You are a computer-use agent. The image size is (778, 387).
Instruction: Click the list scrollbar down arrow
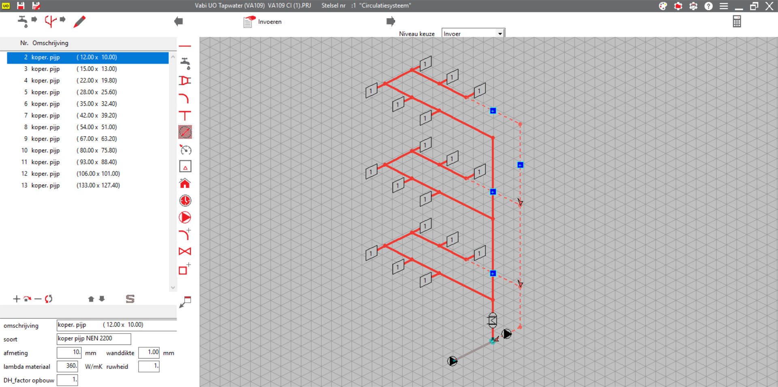173,288
